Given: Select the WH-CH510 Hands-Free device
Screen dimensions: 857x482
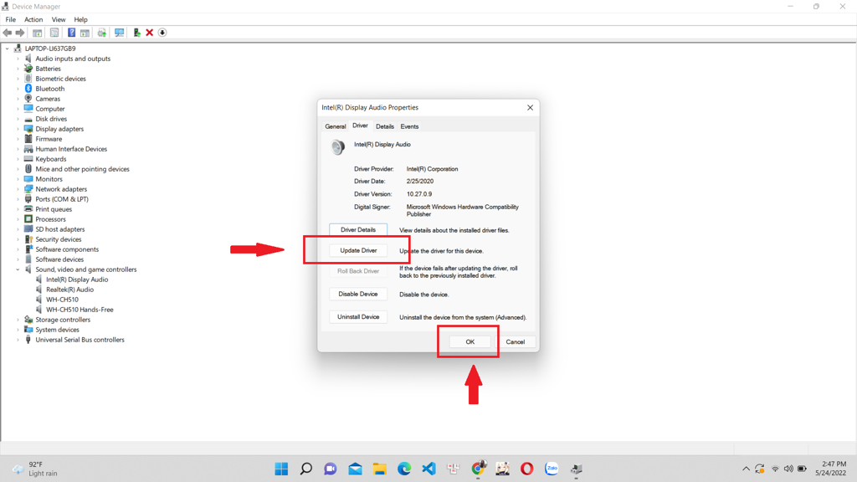Looking at the screenshot, I should tap(80, 310).
